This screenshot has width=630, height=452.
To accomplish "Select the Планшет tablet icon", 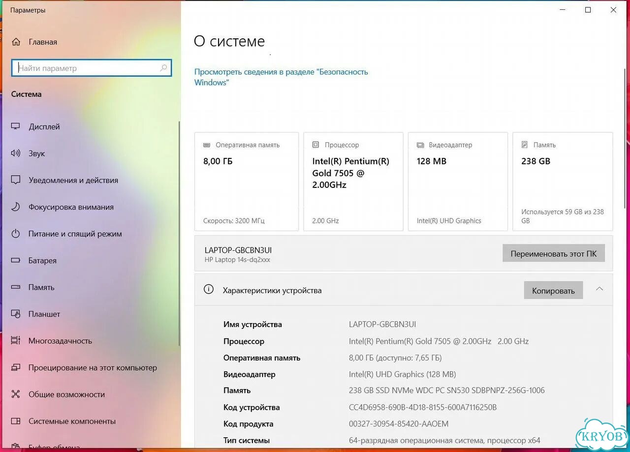I will click(x=16, y=314).
